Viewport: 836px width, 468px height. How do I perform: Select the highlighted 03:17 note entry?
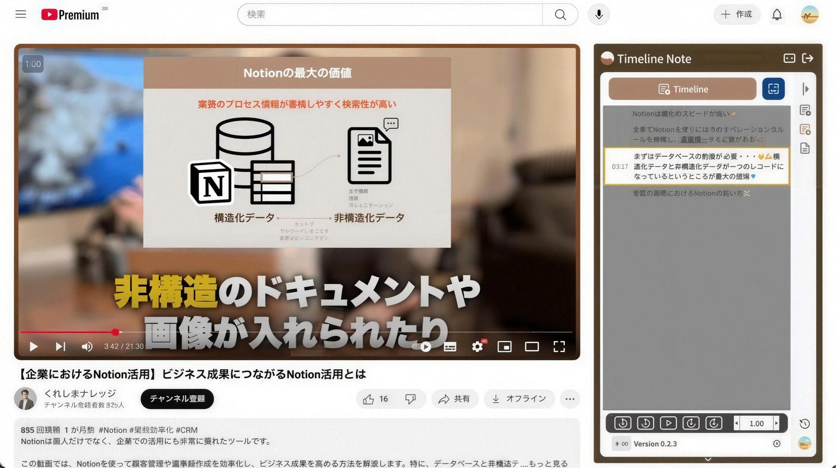696,166
